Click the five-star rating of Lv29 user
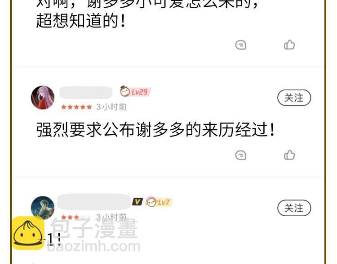Viewport: 337px width, 264px height. point(76,107)
